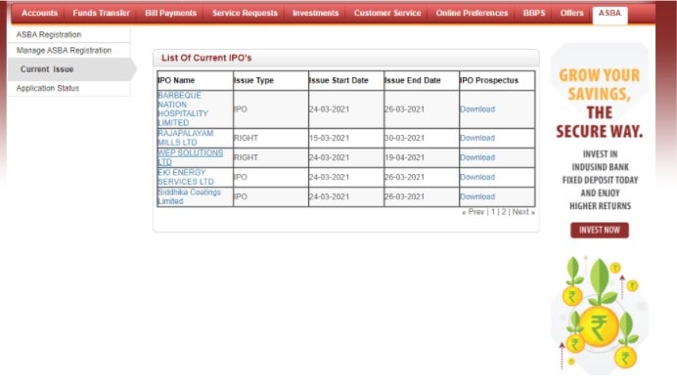
Task: Click IPO issue type for Barbeque Nation
Action: pos(241,109)
